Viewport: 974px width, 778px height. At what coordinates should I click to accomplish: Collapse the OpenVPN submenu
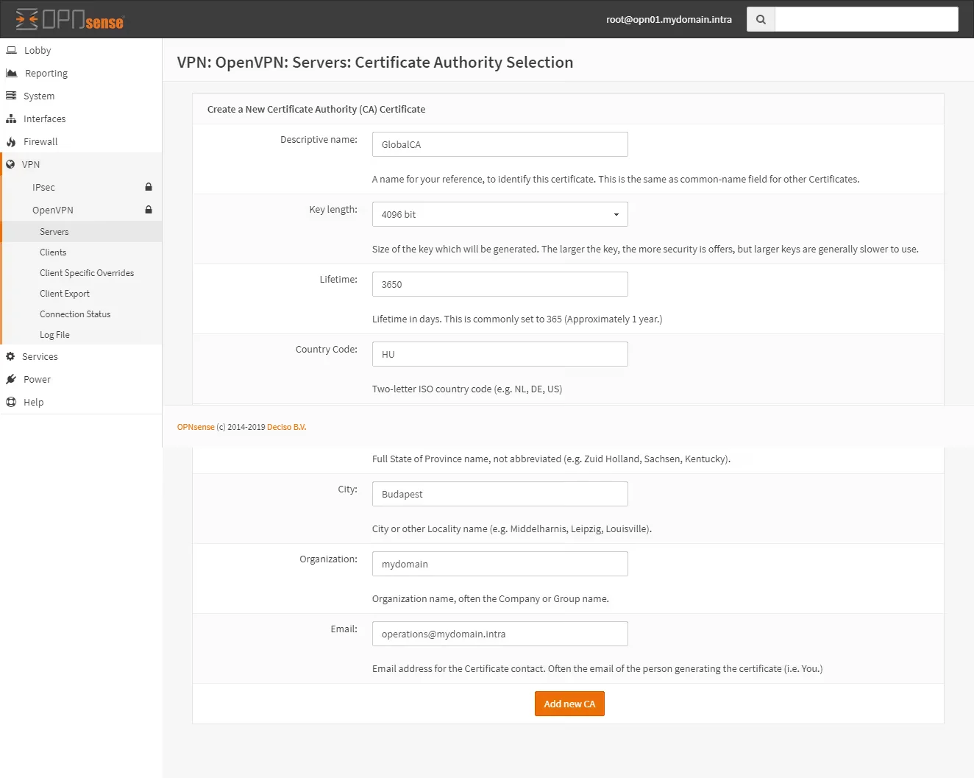point(53,210)
